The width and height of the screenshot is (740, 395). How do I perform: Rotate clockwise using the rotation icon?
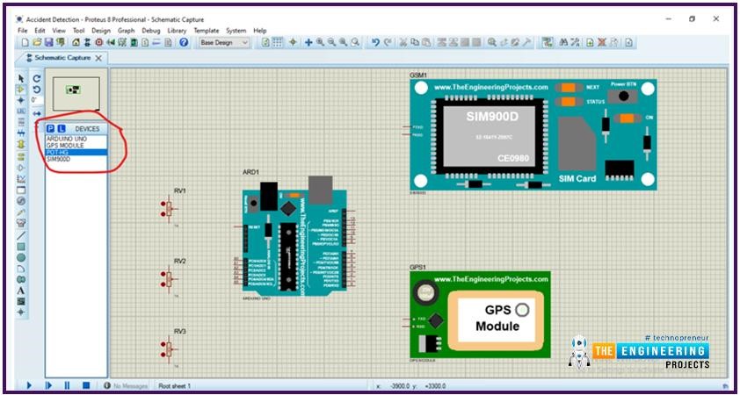(37, 79)
